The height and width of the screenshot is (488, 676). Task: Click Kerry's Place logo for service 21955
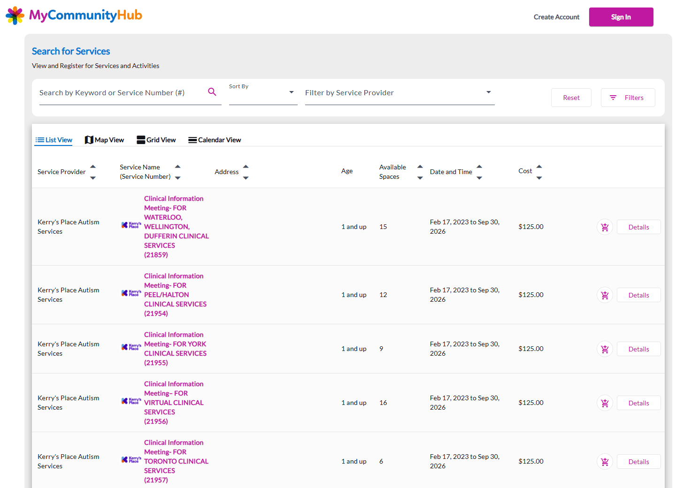pyautogui.click(x=131, y=347)
